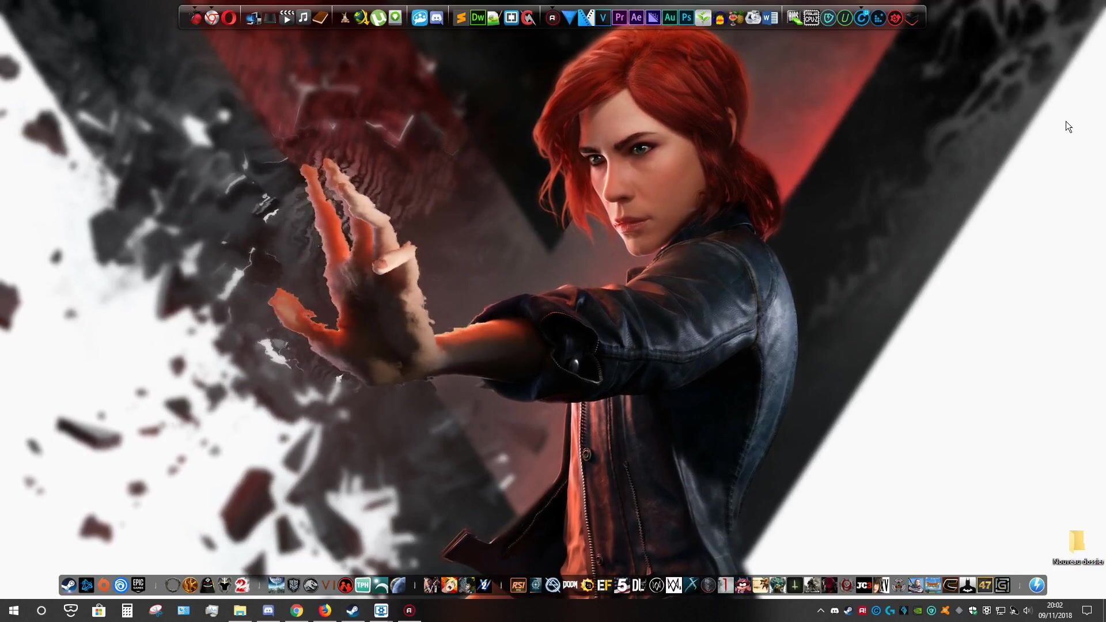Open uTorrent icon in top dock
This screenshot has width=1106, height=622.
tap(378, 18)
